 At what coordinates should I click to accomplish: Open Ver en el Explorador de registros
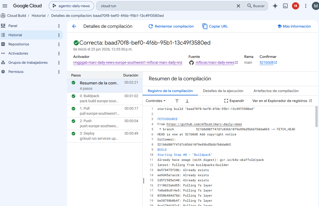pyautogui.click(x=282, y=101)
